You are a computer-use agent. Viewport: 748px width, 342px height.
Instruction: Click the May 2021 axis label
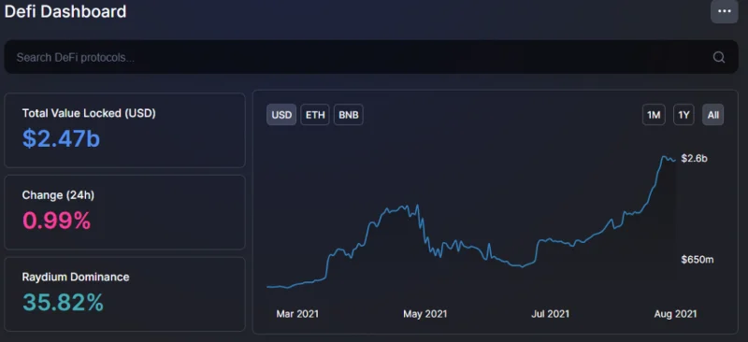(x=425, y=314)
